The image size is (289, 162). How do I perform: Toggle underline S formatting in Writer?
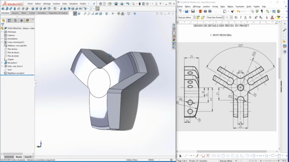[245, 18]
